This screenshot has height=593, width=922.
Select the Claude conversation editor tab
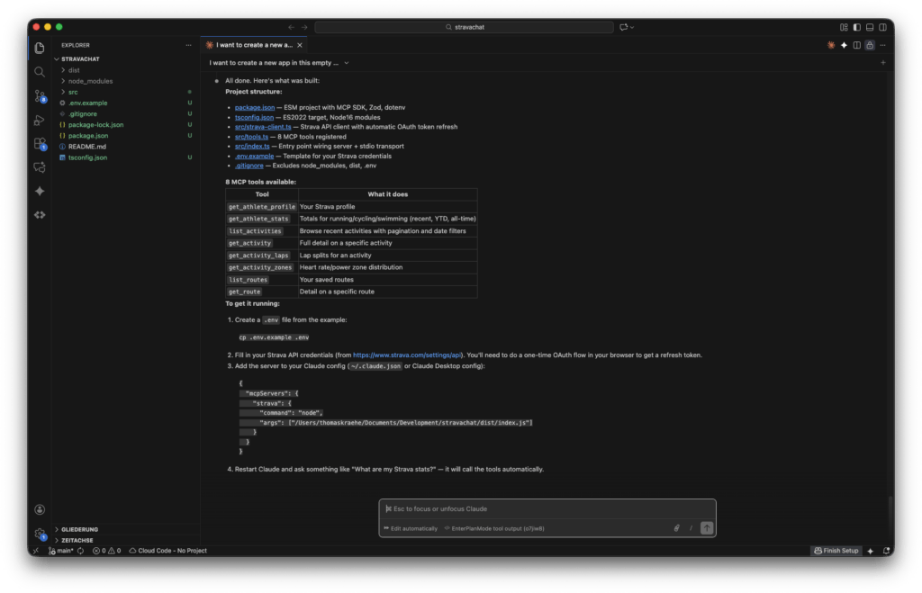click(254, 45)
